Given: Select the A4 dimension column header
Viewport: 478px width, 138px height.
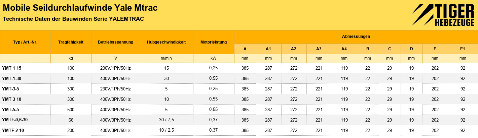Looking at the screenshot, I should pos(344,49).
